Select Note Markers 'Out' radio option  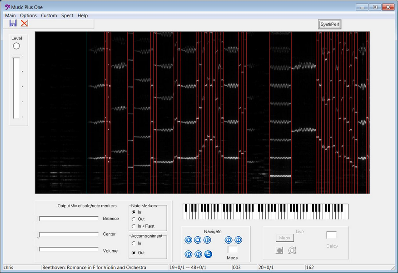click(x=134, y=219)
